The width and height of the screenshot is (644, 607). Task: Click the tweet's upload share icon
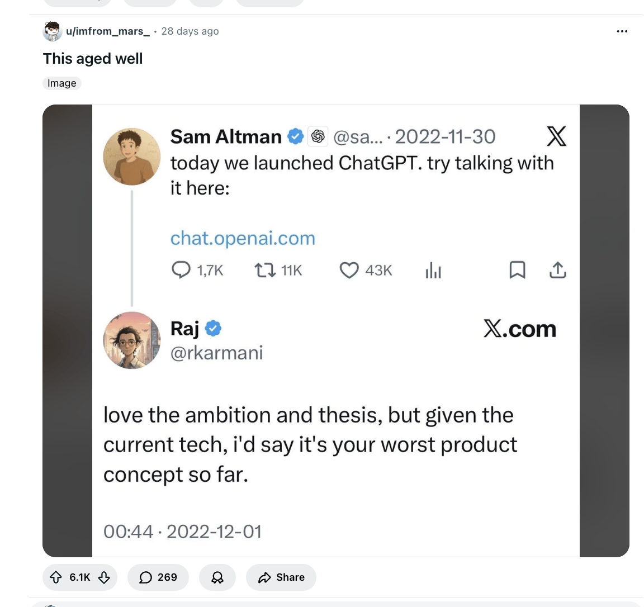(x=557, y=271)
